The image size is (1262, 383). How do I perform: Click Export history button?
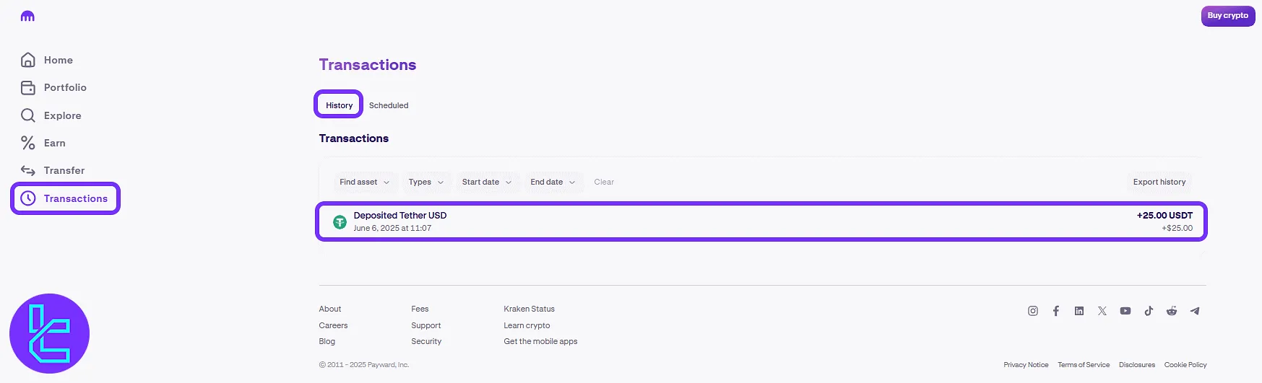[x=1159, y=182]
